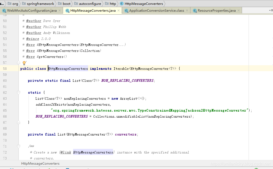The image size is (273, 169).
Task: Click HttpMessageConverters in bottom breadcrumb bar
Action: pos(40,164)
